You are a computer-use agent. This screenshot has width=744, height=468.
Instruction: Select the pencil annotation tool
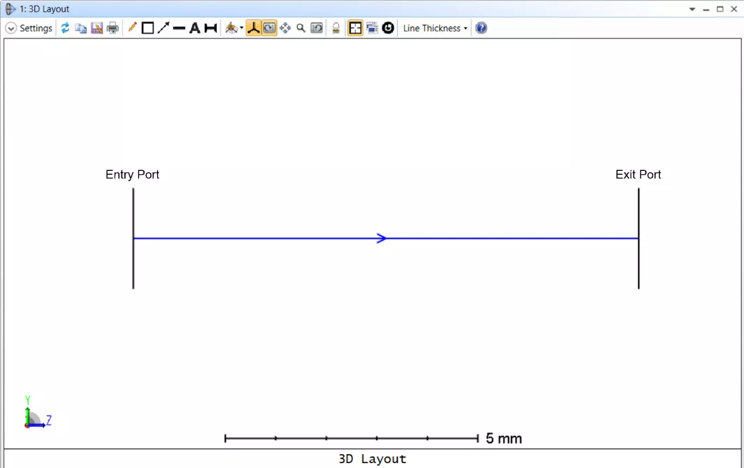[x=133, y=28]
